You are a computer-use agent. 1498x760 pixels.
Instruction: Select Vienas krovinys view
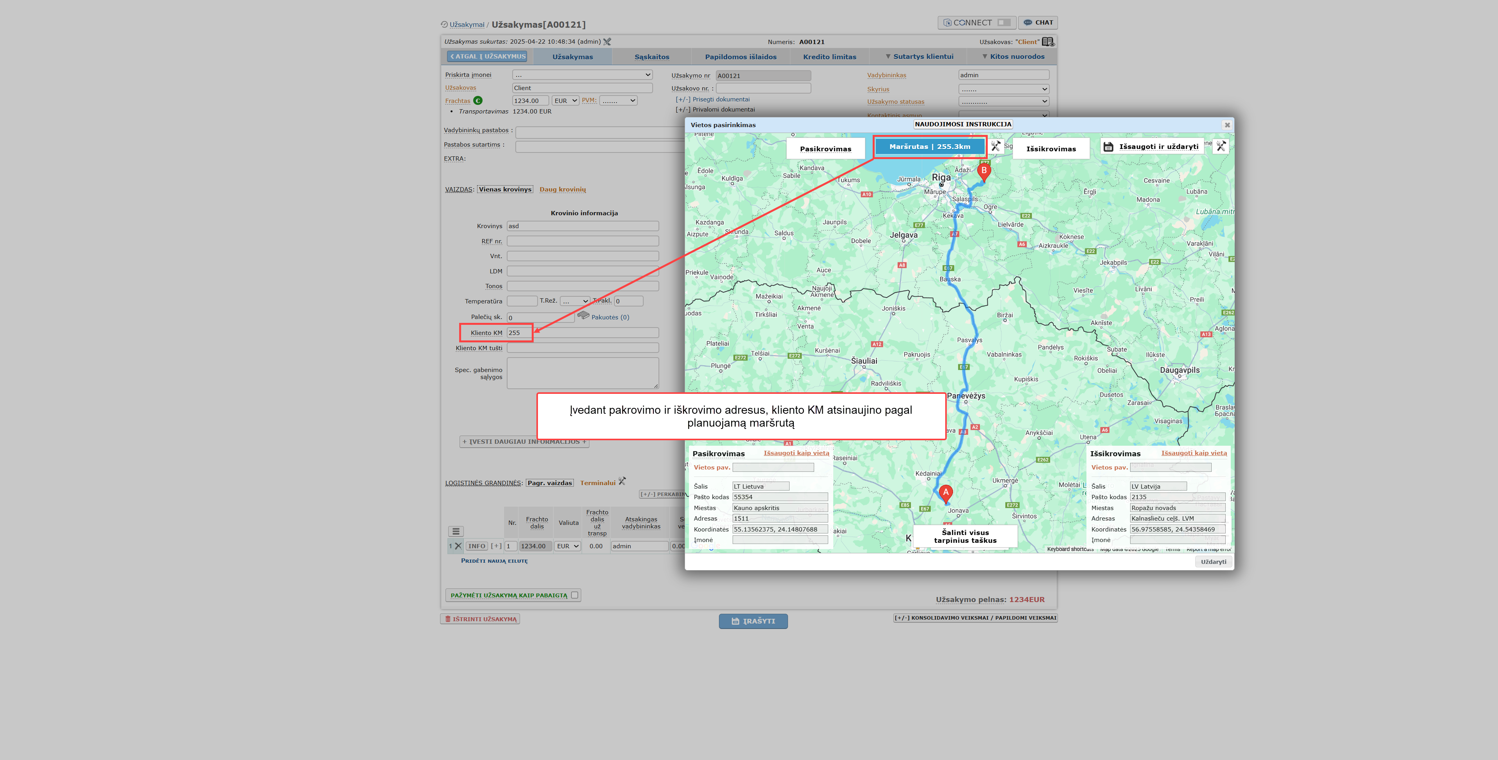tap(505, 190)
